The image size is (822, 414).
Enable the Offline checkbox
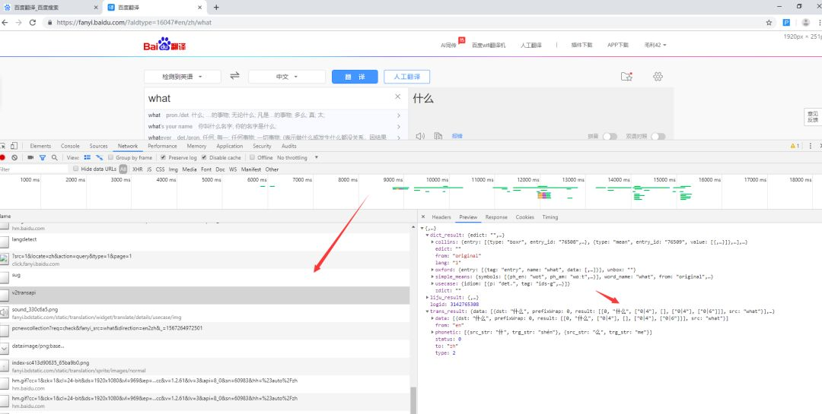[x=252, y=157]
